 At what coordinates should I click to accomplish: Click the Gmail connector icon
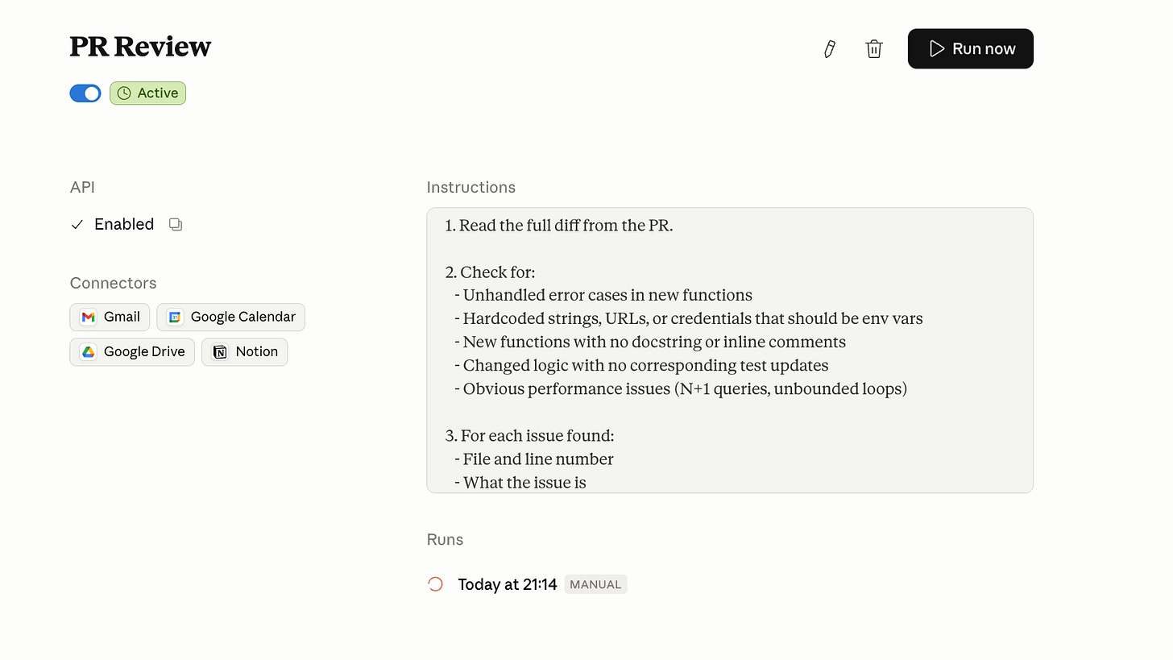pyautogui.click(x=89, y=317)
